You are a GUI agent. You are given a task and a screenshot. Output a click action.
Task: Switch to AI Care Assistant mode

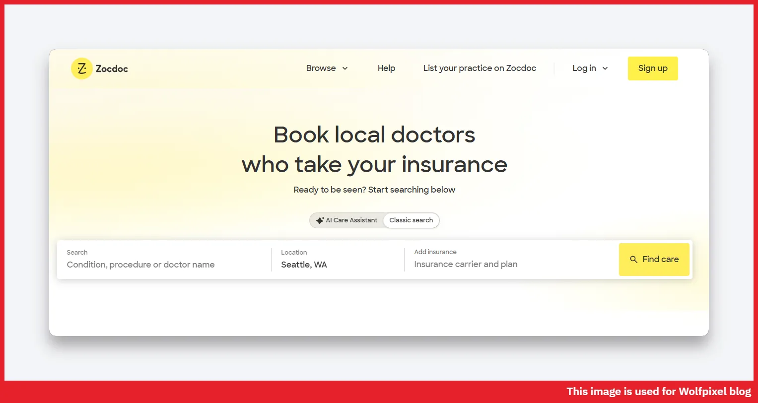tap(346, 220)
